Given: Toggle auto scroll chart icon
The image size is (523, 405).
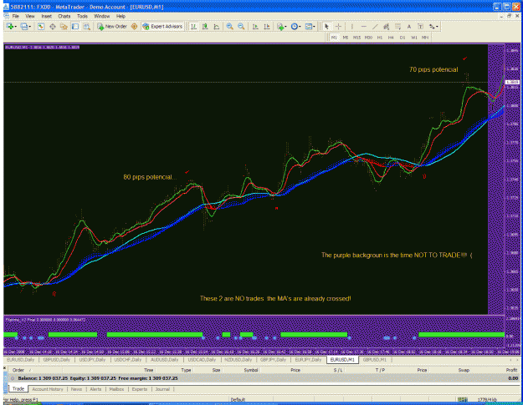Looking at the screenshot, I should point(255,26).
